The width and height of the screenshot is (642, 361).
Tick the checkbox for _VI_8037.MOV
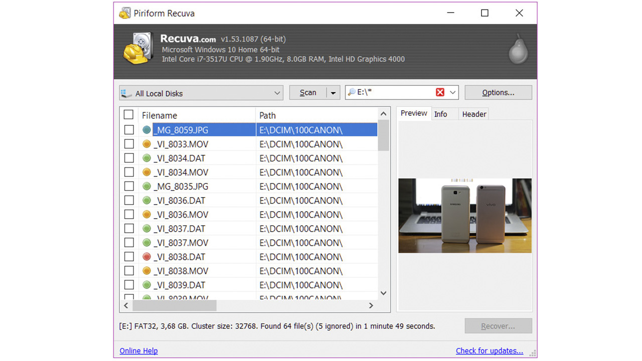(129, 242)
